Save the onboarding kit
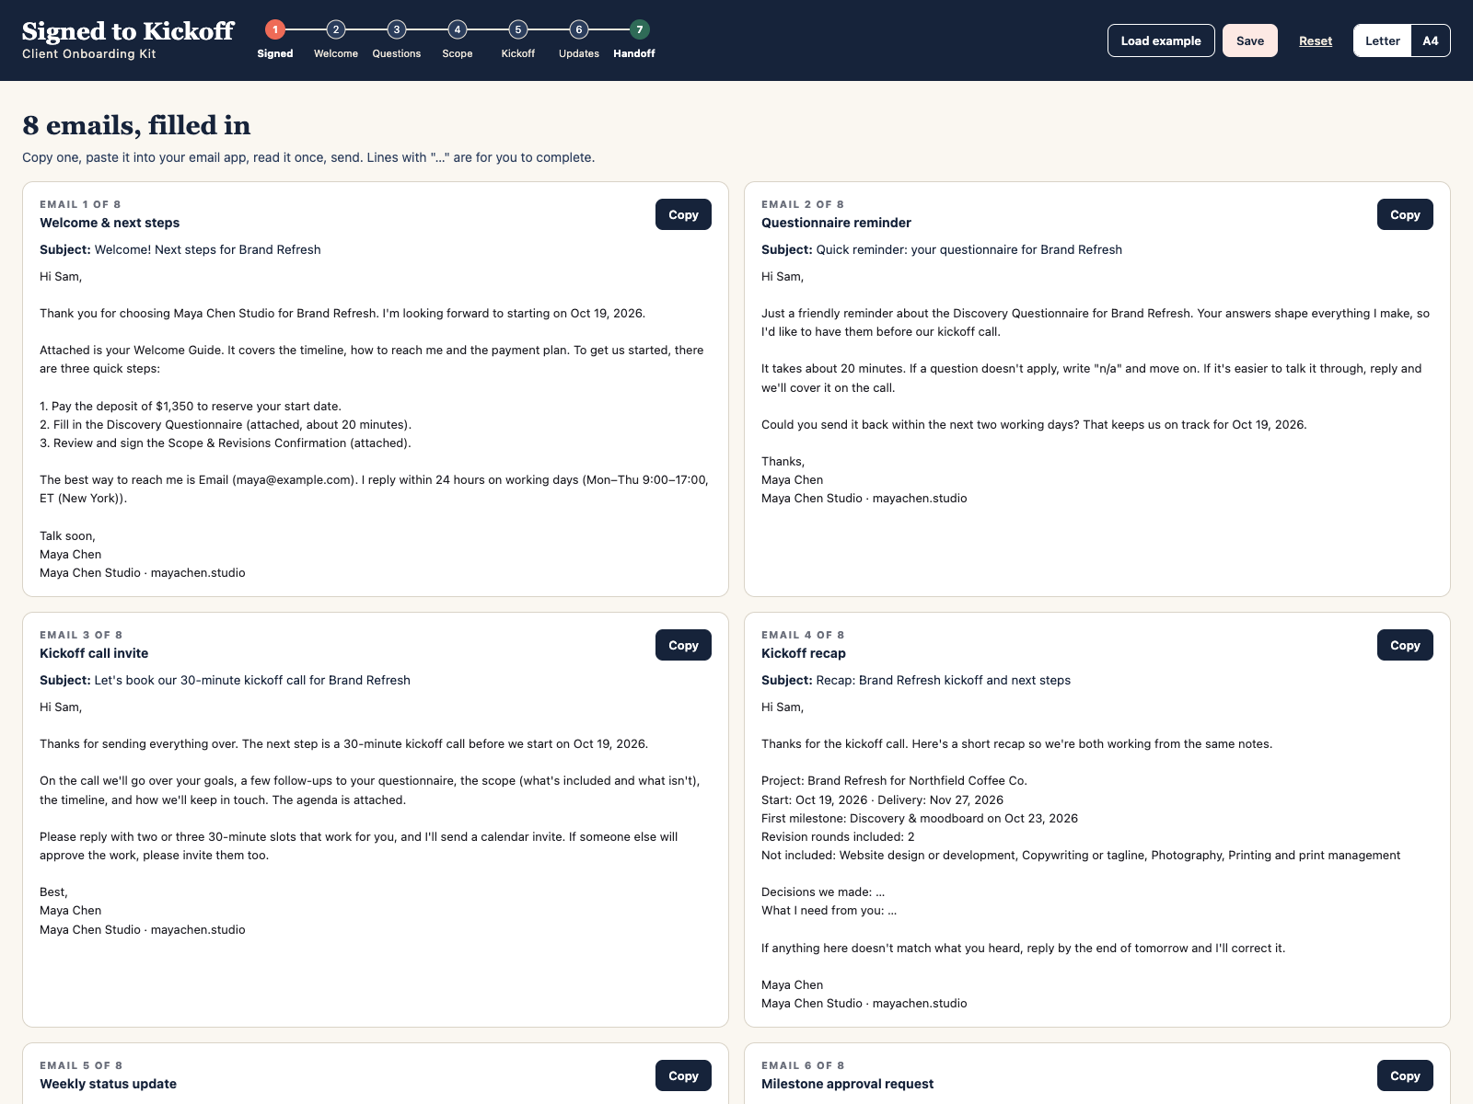The height and width of the screenshot is (1104, 1473). [x=1250, y=40]
